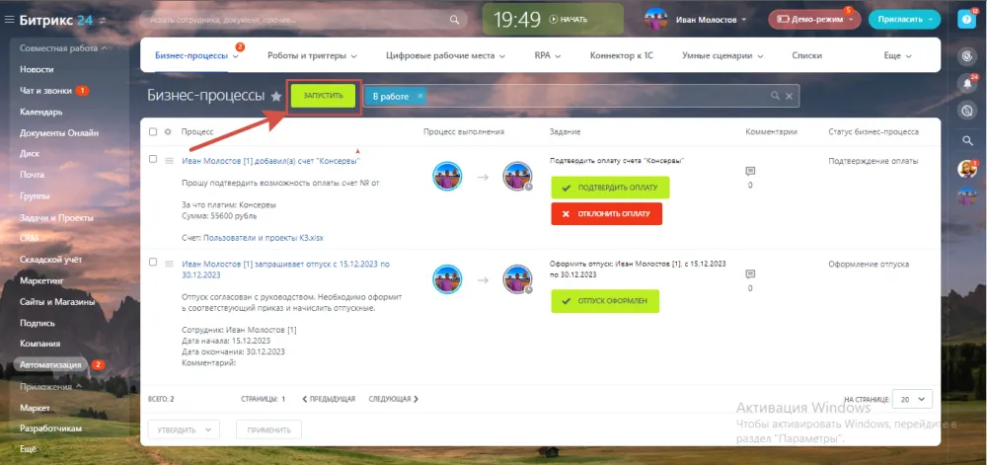Open the Пригласить dropdown arrow
The height and width of the screenshot is (465, 987).
pos(931,20)
